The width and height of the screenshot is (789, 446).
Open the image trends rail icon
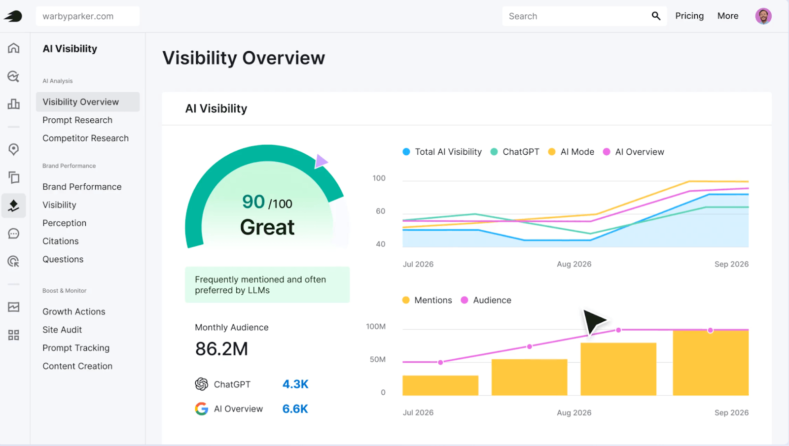14,307
